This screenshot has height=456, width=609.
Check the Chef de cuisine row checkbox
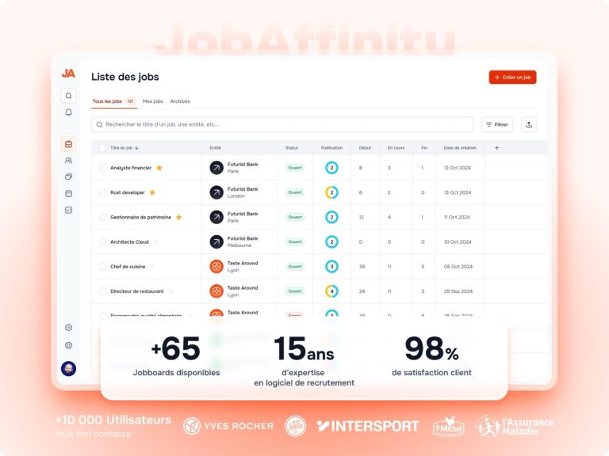[x=102, y=266]
